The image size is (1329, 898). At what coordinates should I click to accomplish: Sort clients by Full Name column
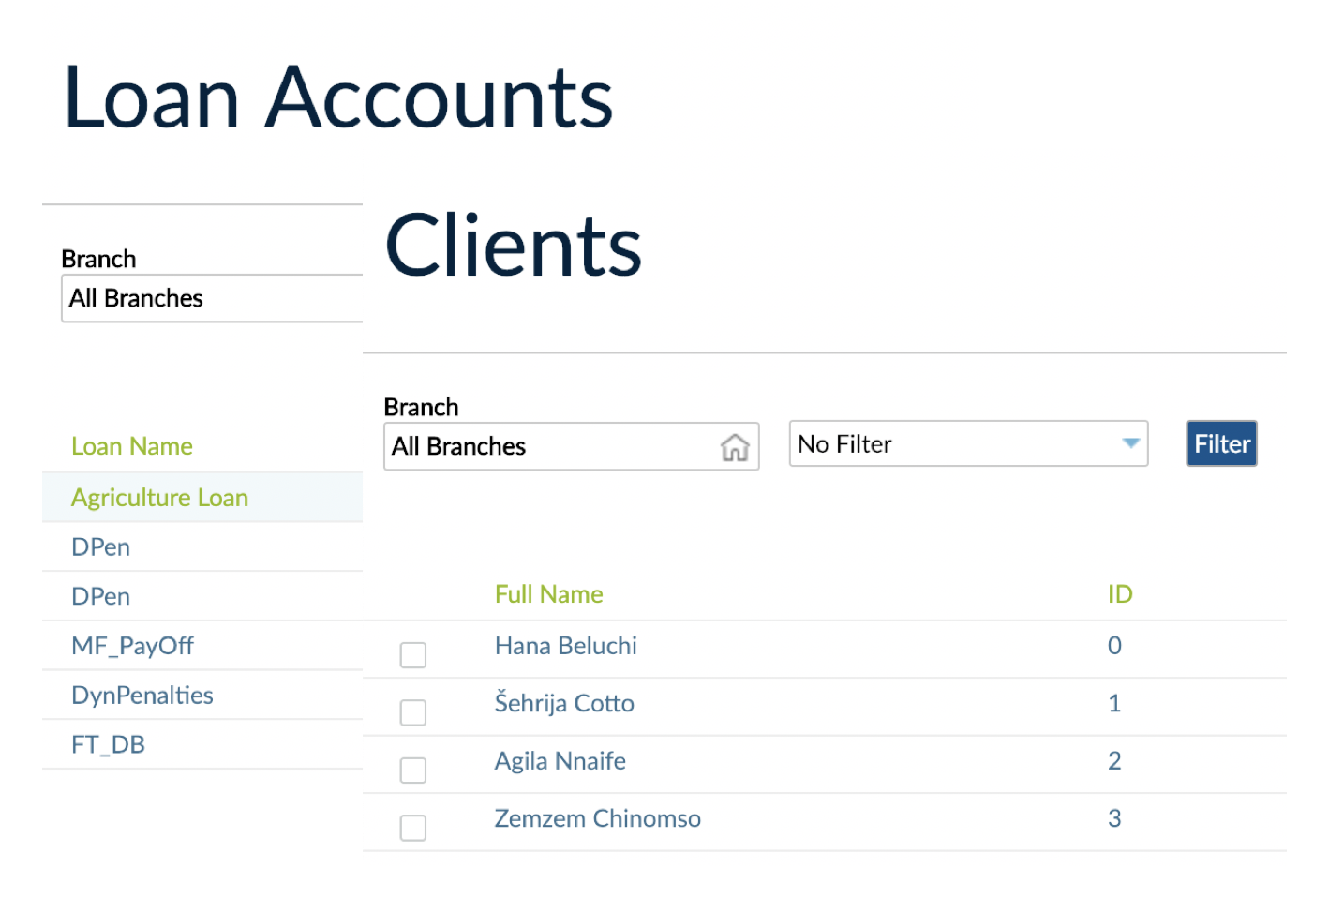point(548,594)
